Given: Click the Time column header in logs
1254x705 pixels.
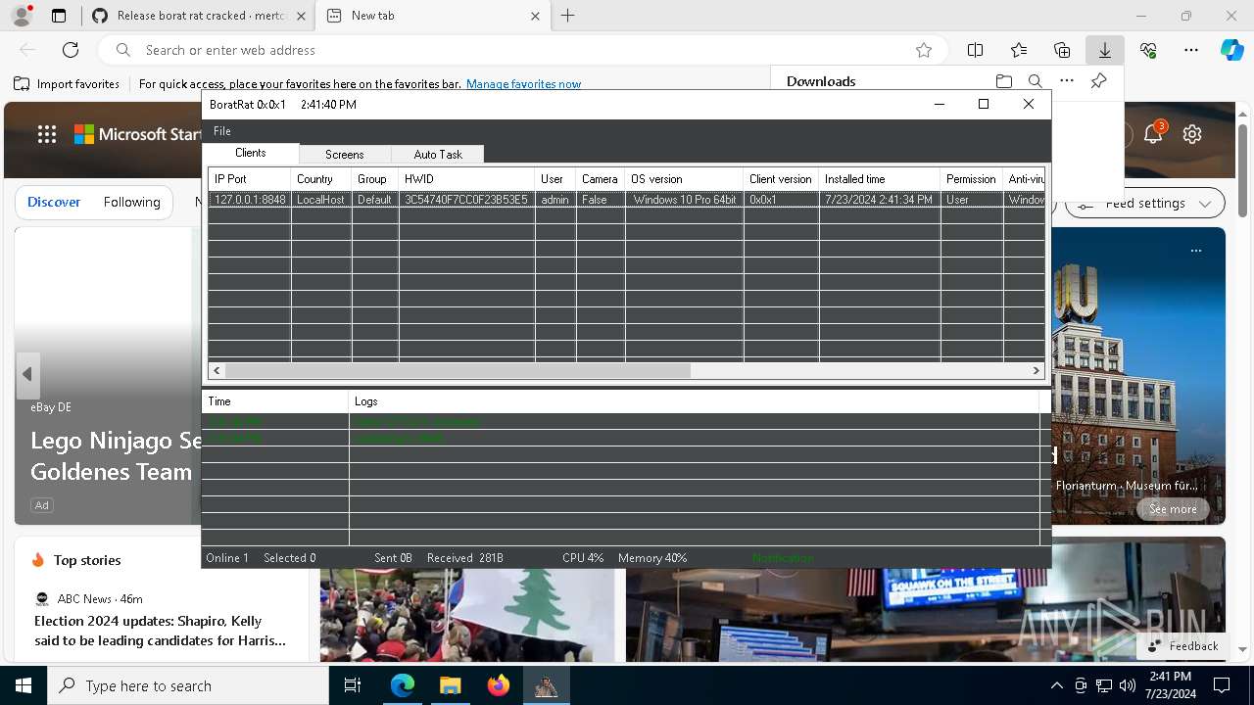Looking at the screenshot, I should point(275,401).
